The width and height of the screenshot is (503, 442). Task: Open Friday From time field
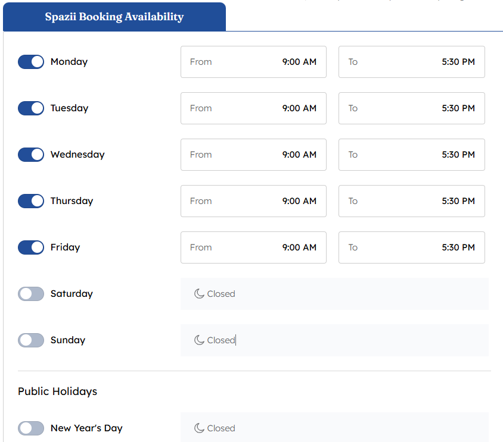[253, 247]
